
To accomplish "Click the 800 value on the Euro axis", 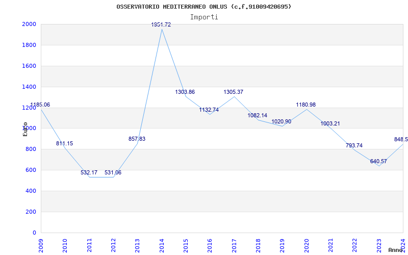I will coord(31,149).
